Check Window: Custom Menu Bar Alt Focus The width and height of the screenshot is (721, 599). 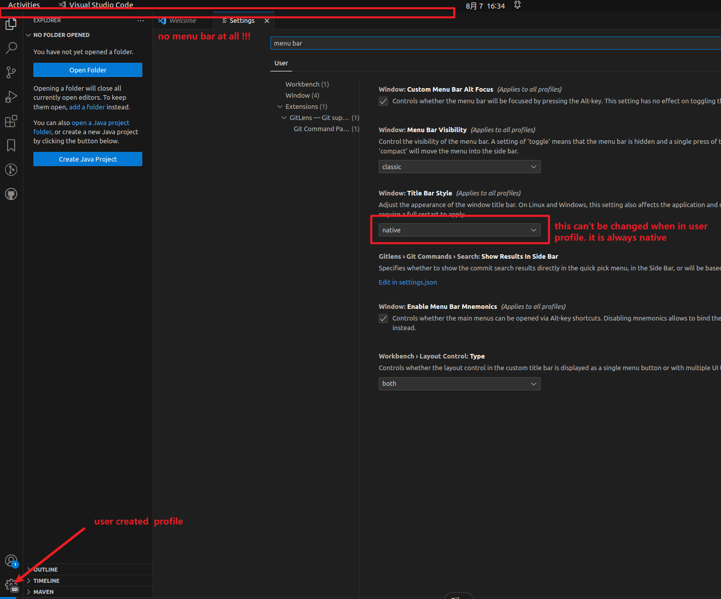tap(383, 101)
